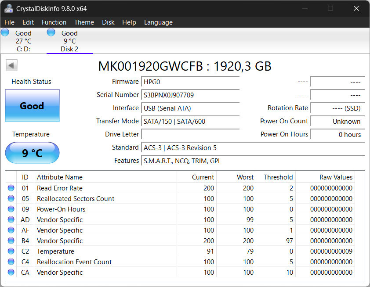Click the ID column header
370x287 pixels.
point(25,177)
